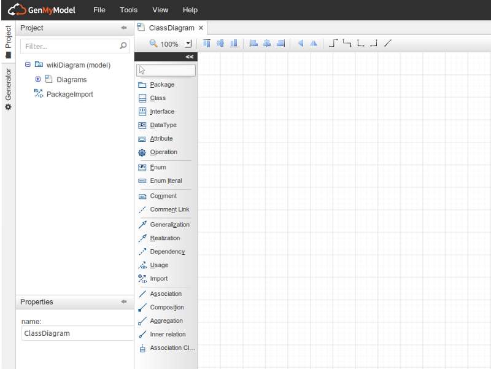Screen dimensions: 491x369
Task: Open the Tools menu
Action: pos(128,10)
